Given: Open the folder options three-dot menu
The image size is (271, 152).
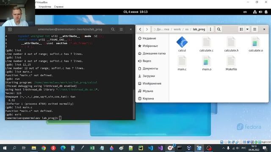Looking at the screenshot, I should (x=210, y=29).
